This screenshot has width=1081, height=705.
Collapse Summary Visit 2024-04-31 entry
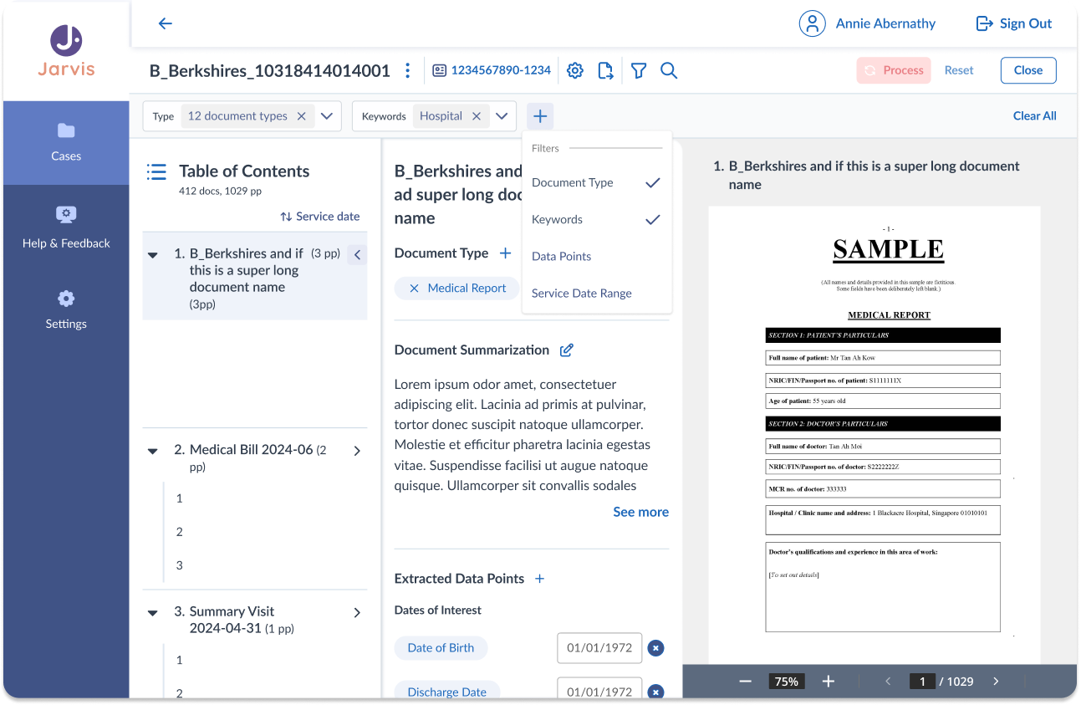point(153,613)
